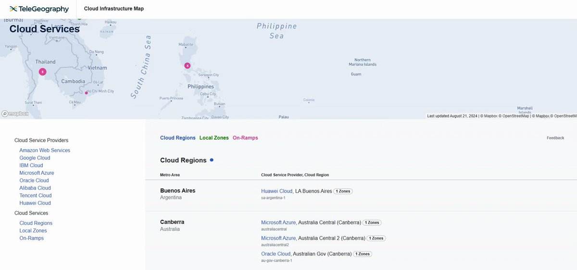This screenshot has height=270, width=577.
Task: Click the Canberra metro area name
Action: 172,222
